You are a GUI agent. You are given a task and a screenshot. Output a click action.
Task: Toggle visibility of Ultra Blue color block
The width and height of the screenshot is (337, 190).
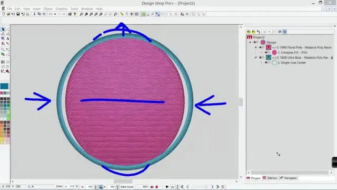260,58
